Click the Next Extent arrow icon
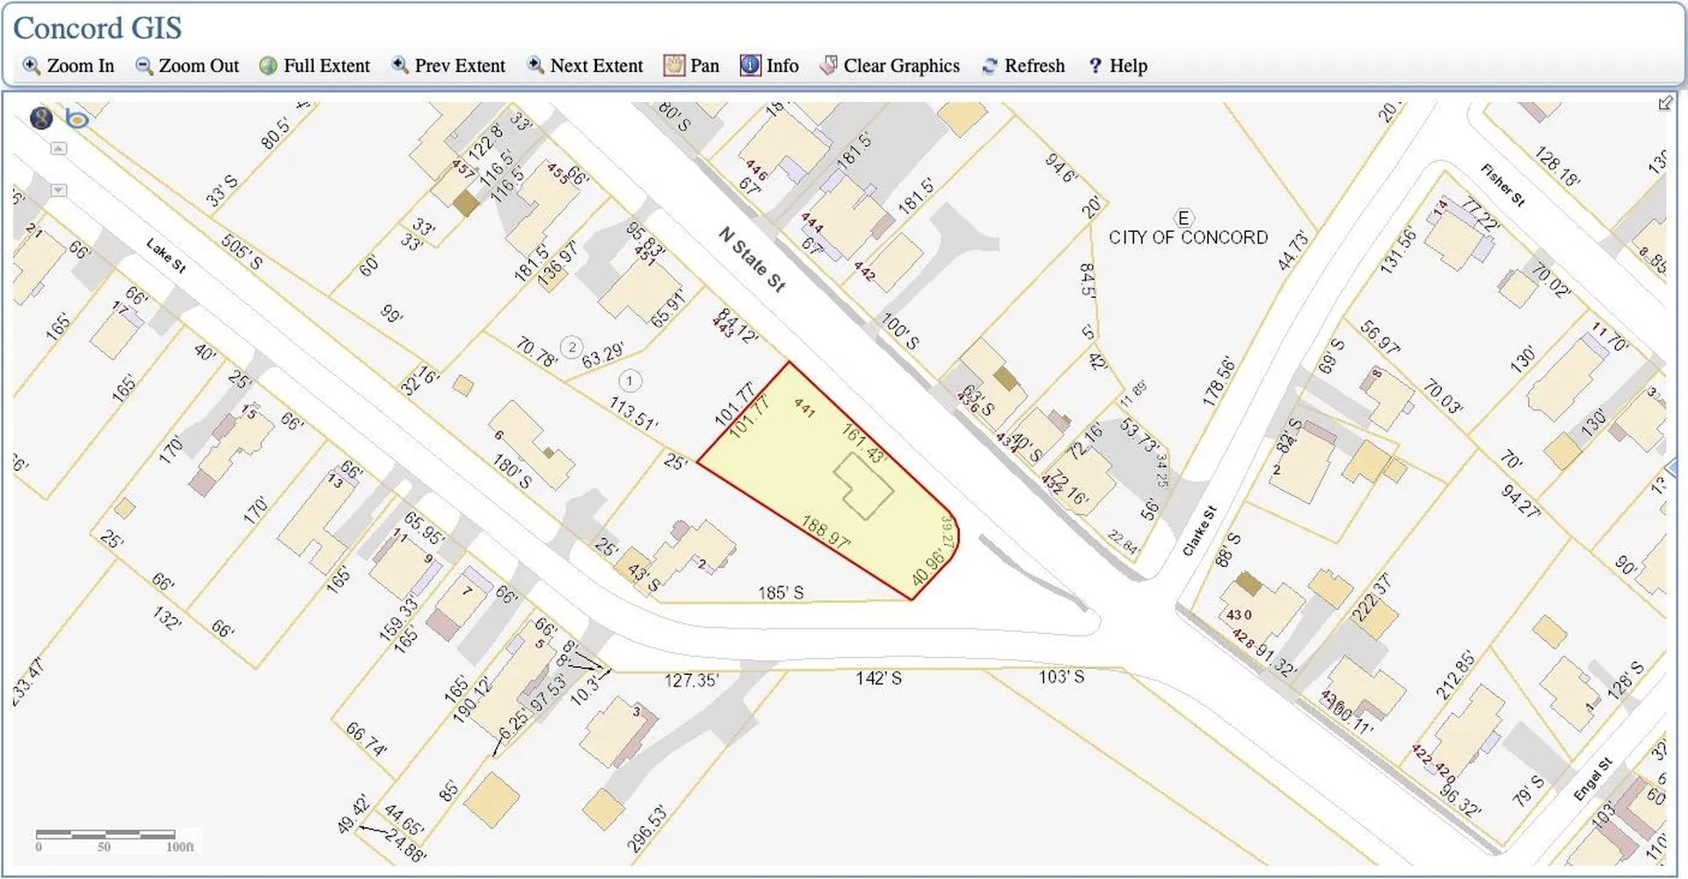 point(534,65)
